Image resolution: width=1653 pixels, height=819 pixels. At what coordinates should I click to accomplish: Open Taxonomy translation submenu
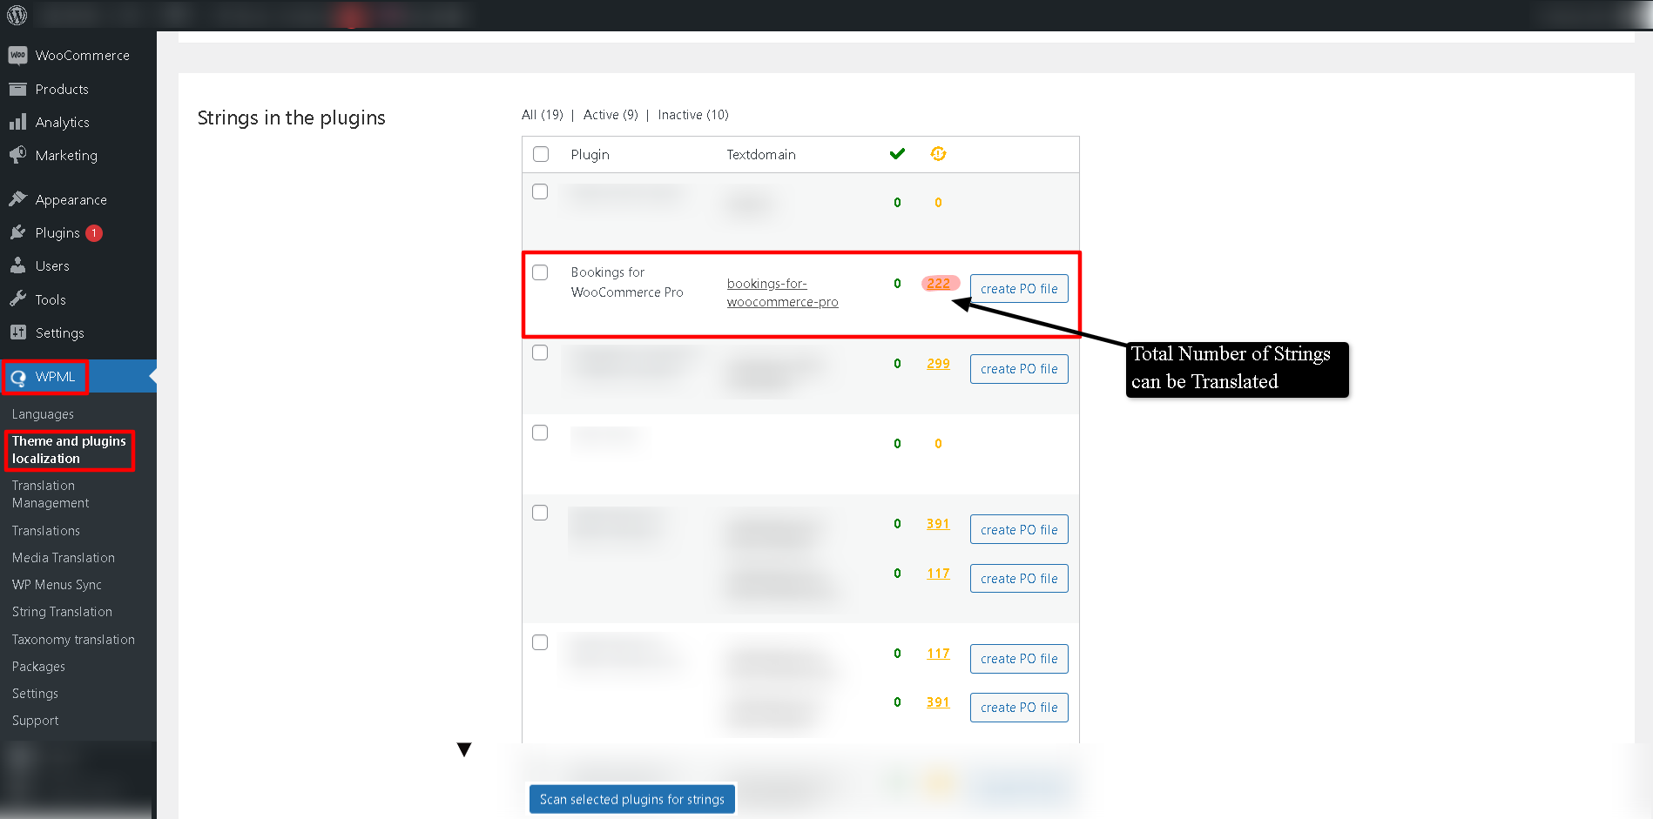(x=73, y=640)
